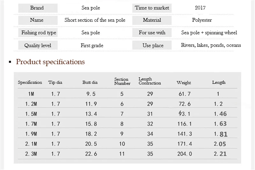
Task: Click the Quality level label cell
Action: pyautogui.click(x=38, y=45)
